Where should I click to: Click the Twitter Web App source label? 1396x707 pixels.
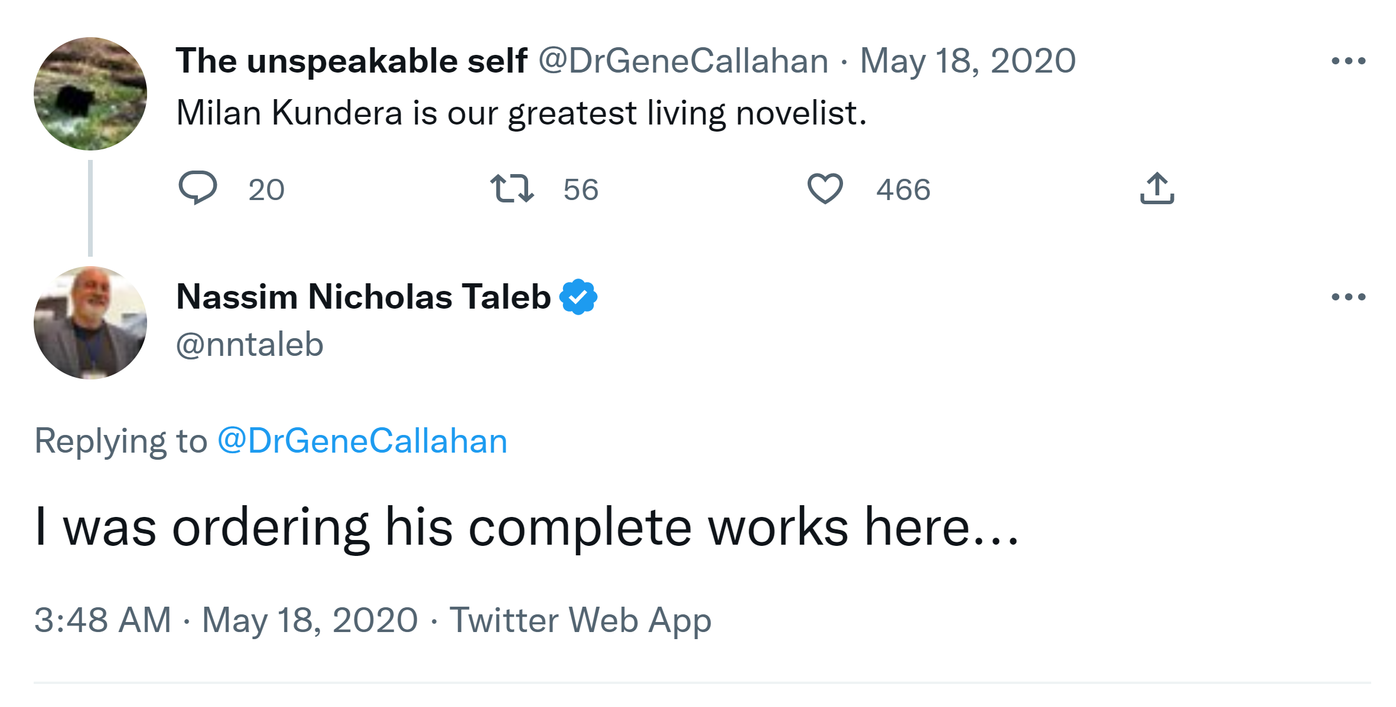click(580, 620)
